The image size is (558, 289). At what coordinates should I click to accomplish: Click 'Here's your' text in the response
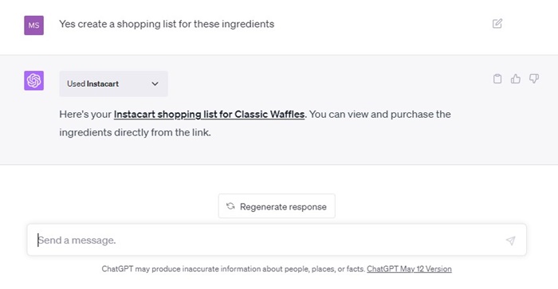[85, 115]
